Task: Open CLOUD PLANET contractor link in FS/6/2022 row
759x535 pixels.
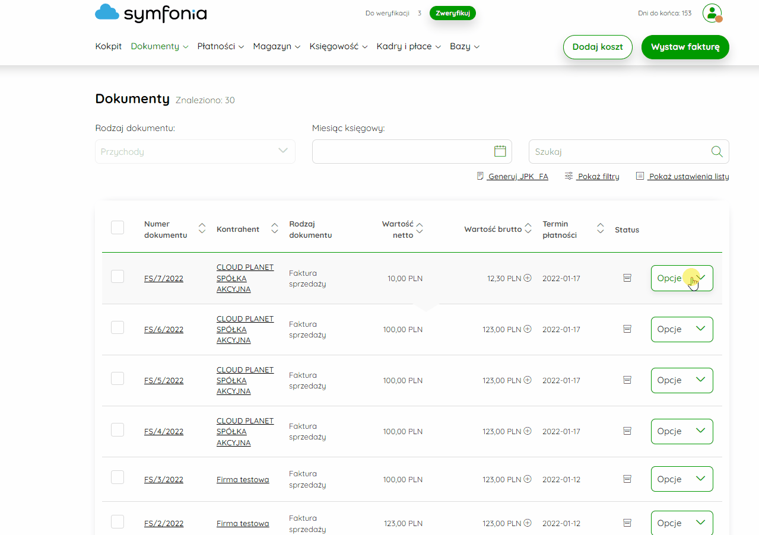Action: (x=245, y=329)
